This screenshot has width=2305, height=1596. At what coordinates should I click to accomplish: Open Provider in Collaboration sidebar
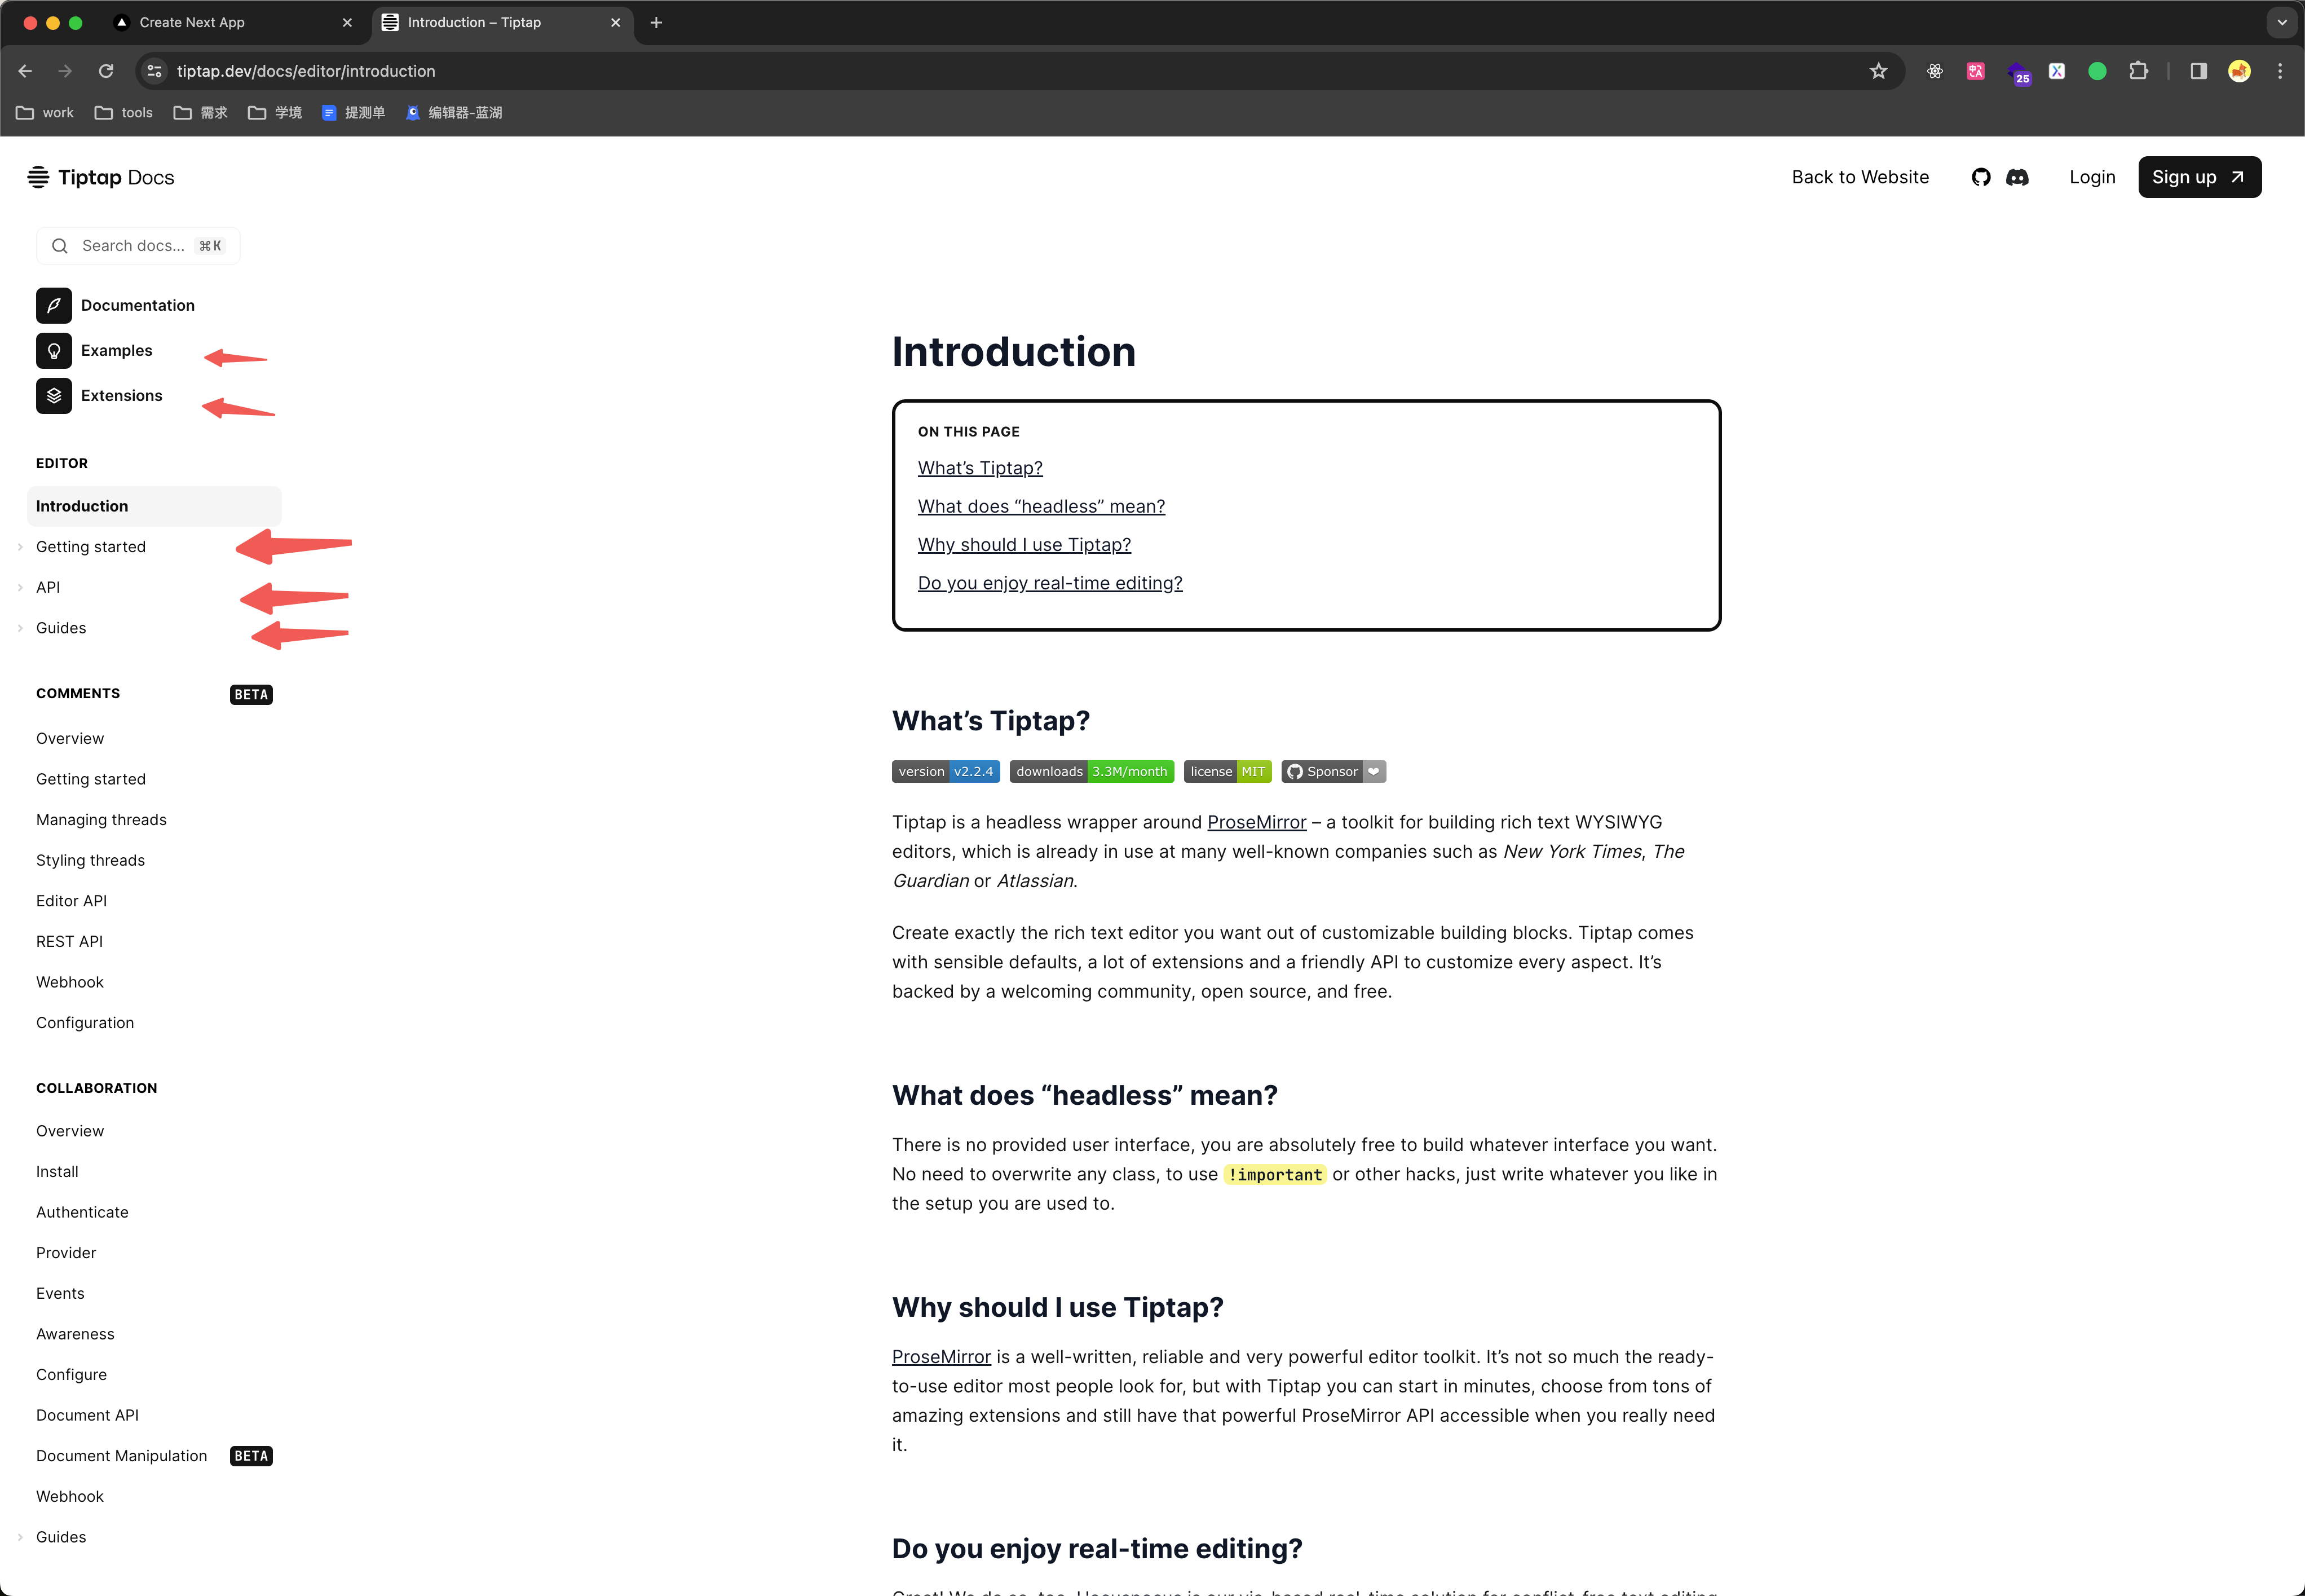point(66,1253)
